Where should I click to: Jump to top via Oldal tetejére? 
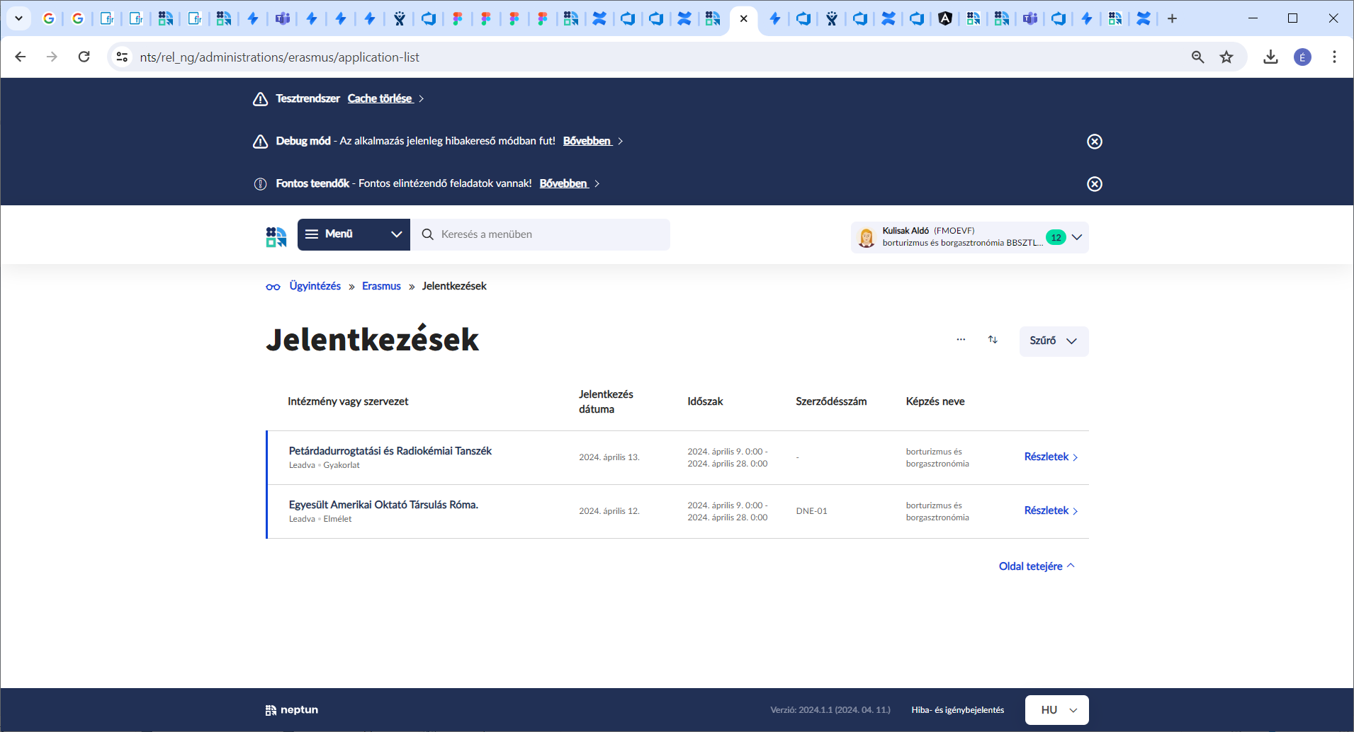1036,566
